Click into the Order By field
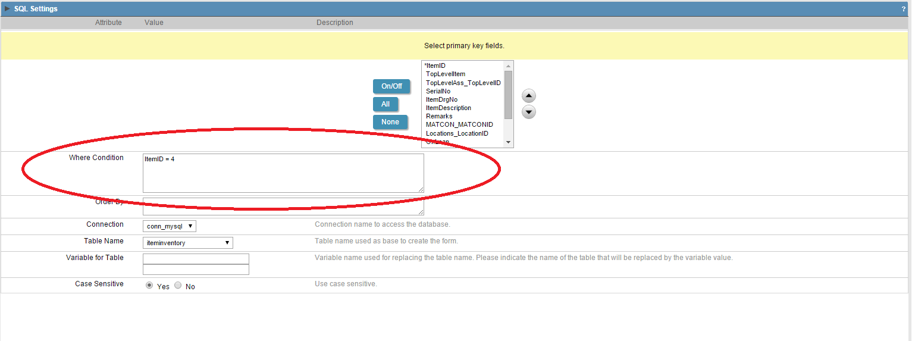 [x=283, y=207]
